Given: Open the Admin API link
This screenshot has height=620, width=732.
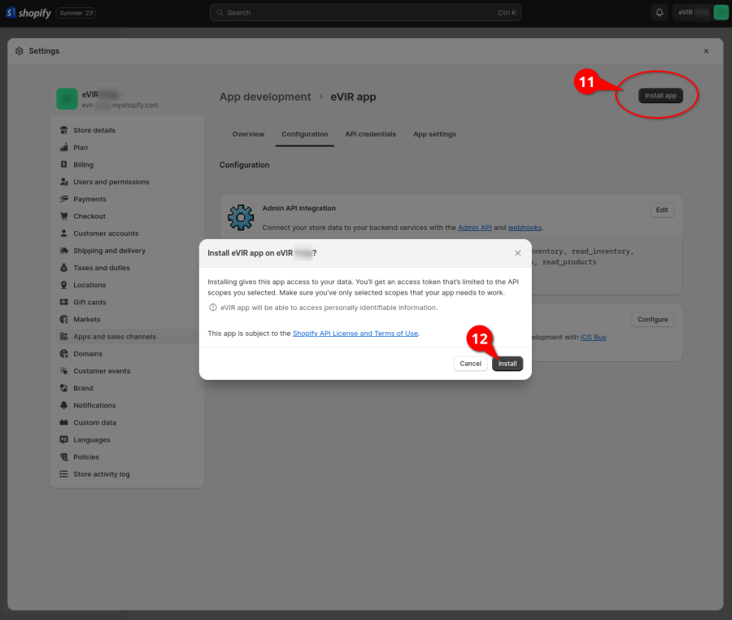Looking at the screenshot, I should tap(475, 228).
